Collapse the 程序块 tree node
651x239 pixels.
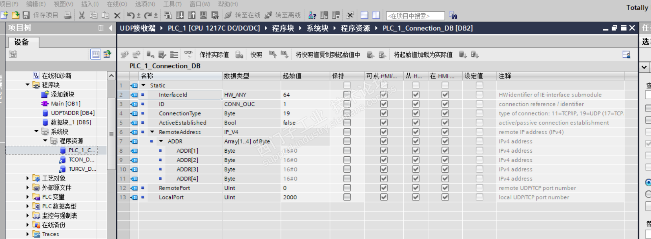(27, 85)
